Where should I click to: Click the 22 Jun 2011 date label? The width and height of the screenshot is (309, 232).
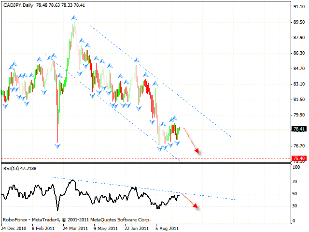coord(137,229)
